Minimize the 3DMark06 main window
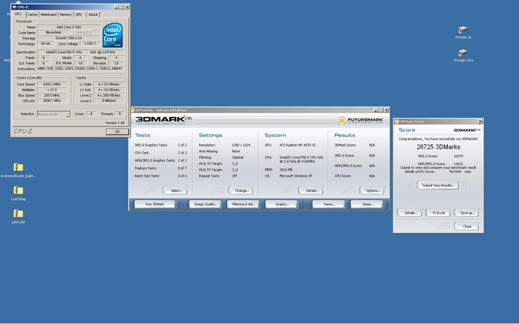This screenshot has height=324, width=519. coord(376,110)
